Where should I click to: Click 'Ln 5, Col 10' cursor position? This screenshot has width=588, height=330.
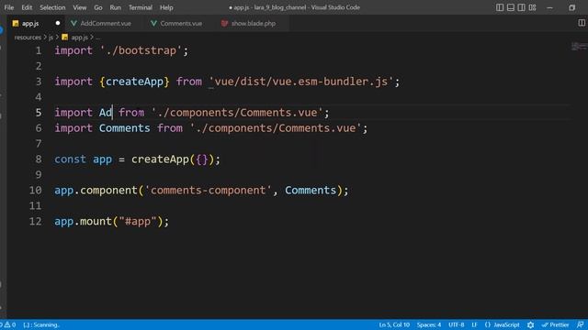pos(394,324)
